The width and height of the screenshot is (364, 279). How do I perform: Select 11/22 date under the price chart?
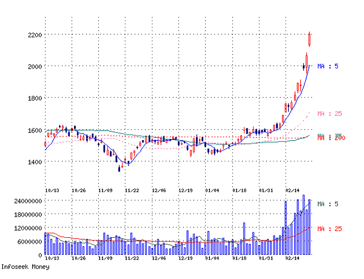point(132,190)
